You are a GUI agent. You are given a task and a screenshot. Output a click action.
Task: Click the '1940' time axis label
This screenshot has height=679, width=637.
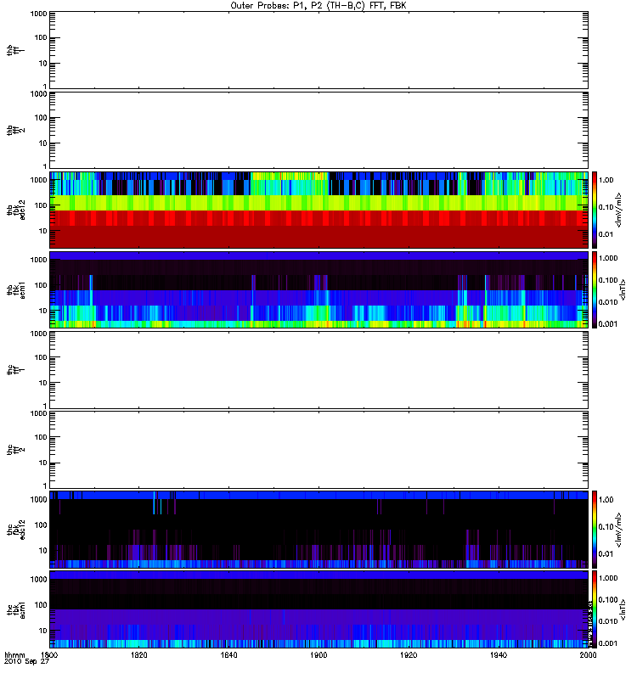tap(499, 654)
